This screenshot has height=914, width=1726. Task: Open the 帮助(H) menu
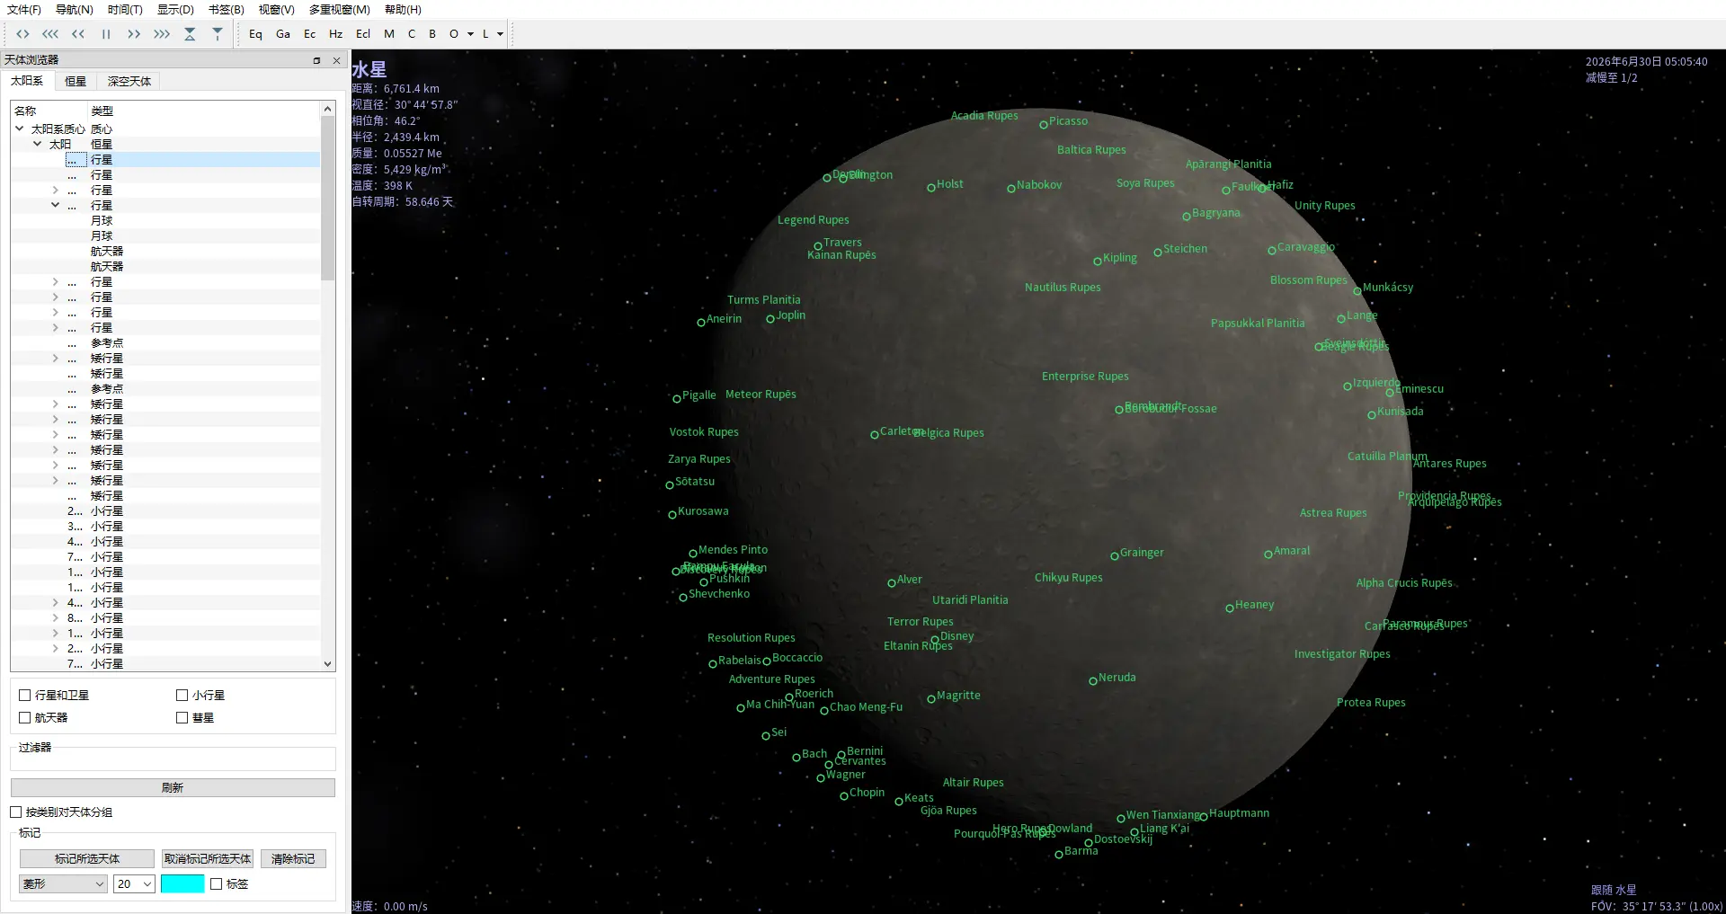click(x=403, y=10)
